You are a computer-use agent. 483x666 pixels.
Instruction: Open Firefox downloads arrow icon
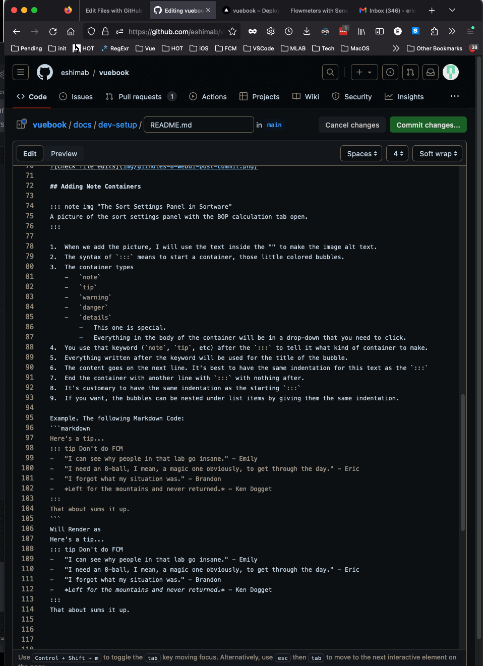point(307,31)
